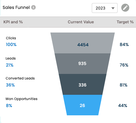Click the Converted Leads segment showing 336

83,84
